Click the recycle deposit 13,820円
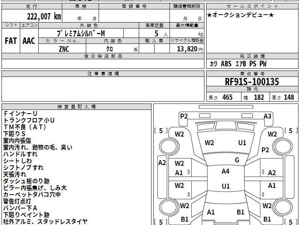The image size is (300, 225). click(190, 49)
